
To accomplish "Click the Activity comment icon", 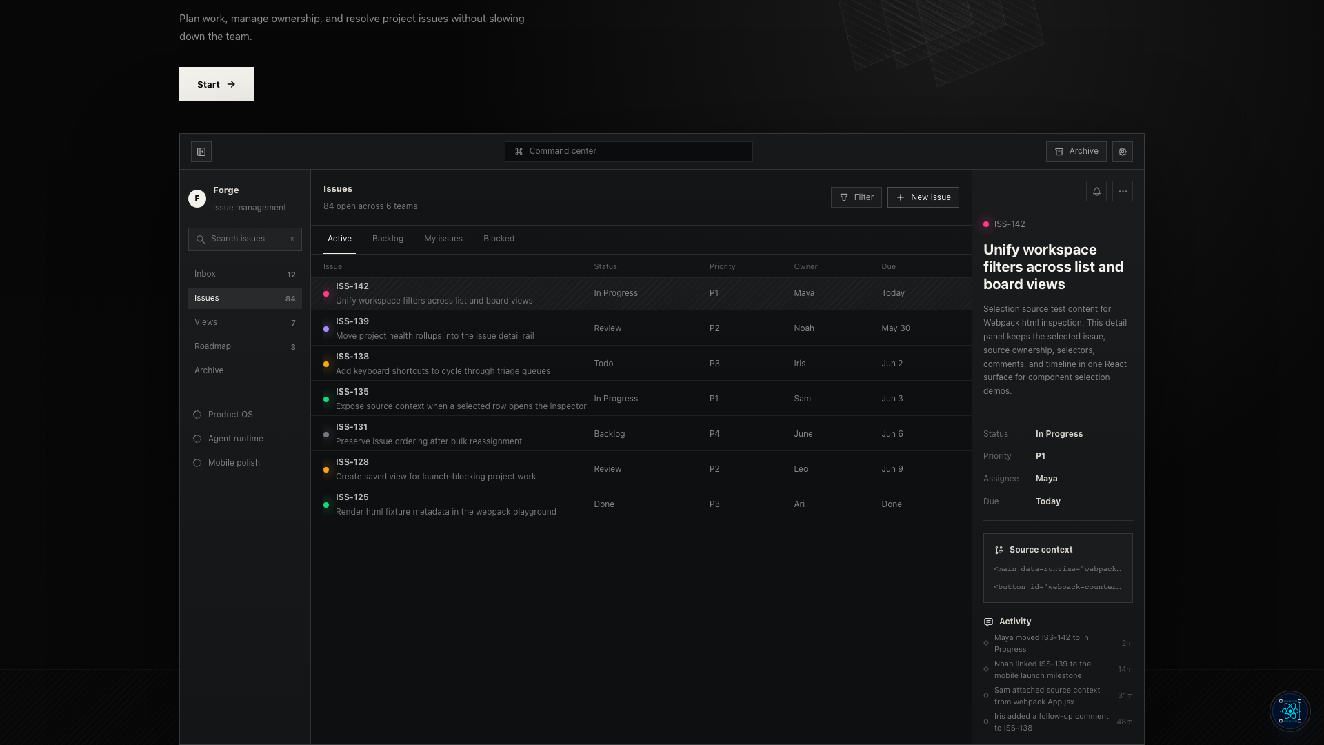I will click(988, 622).
